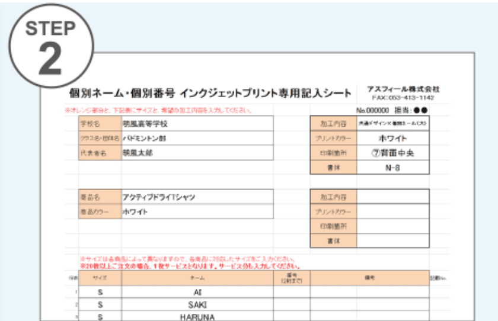Select the 代表者名 representative name cell
The width and height of the screenshot is (498, 321).
tap(197, 152)
